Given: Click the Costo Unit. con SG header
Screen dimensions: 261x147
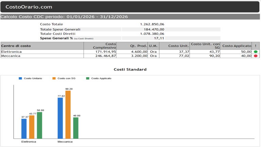Looking at the screenshot, I should tap(205, 46).
